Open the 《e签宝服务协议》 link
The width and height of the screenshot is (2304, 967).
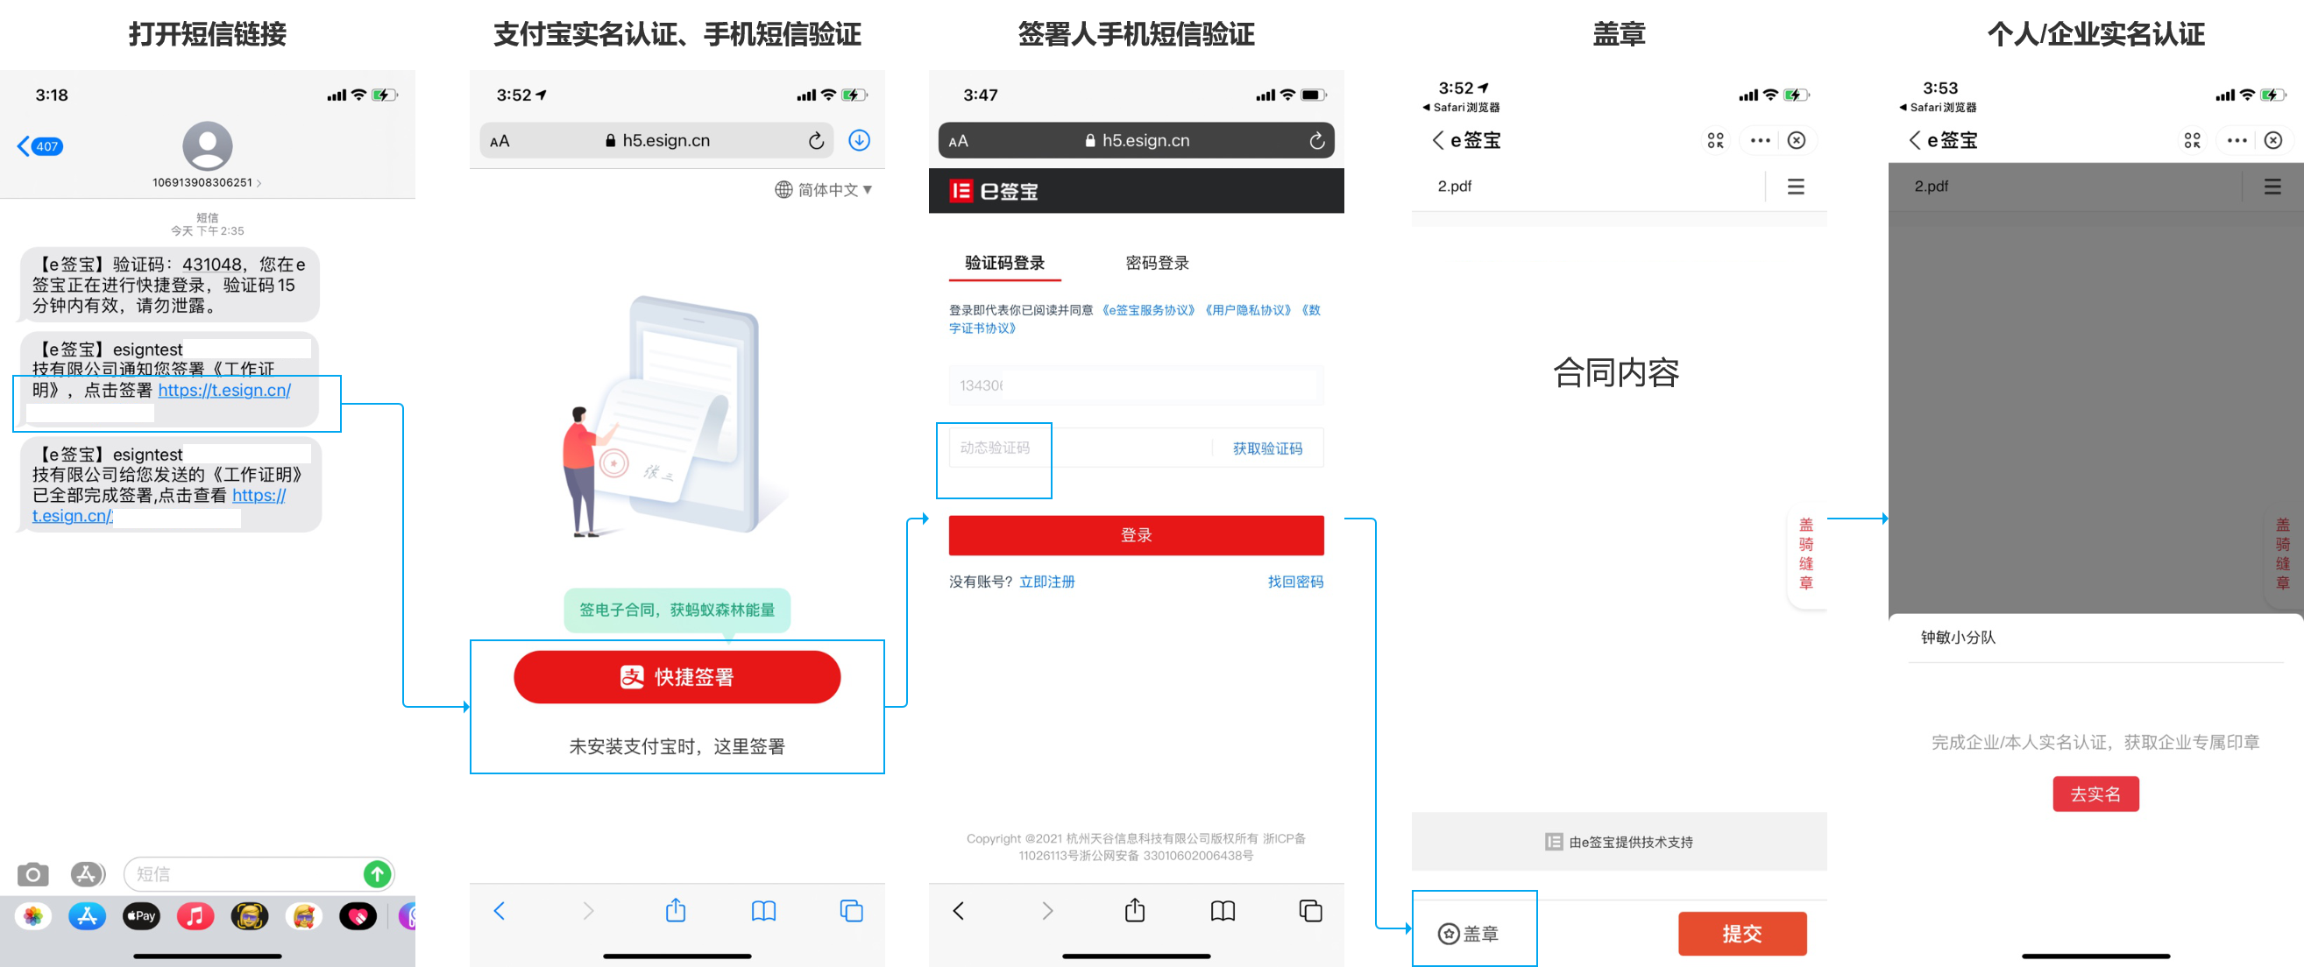(x=1148, y=310)
